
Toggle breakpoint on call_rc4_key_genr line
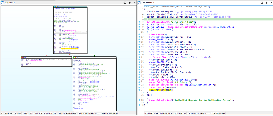(x=140, y=90)
